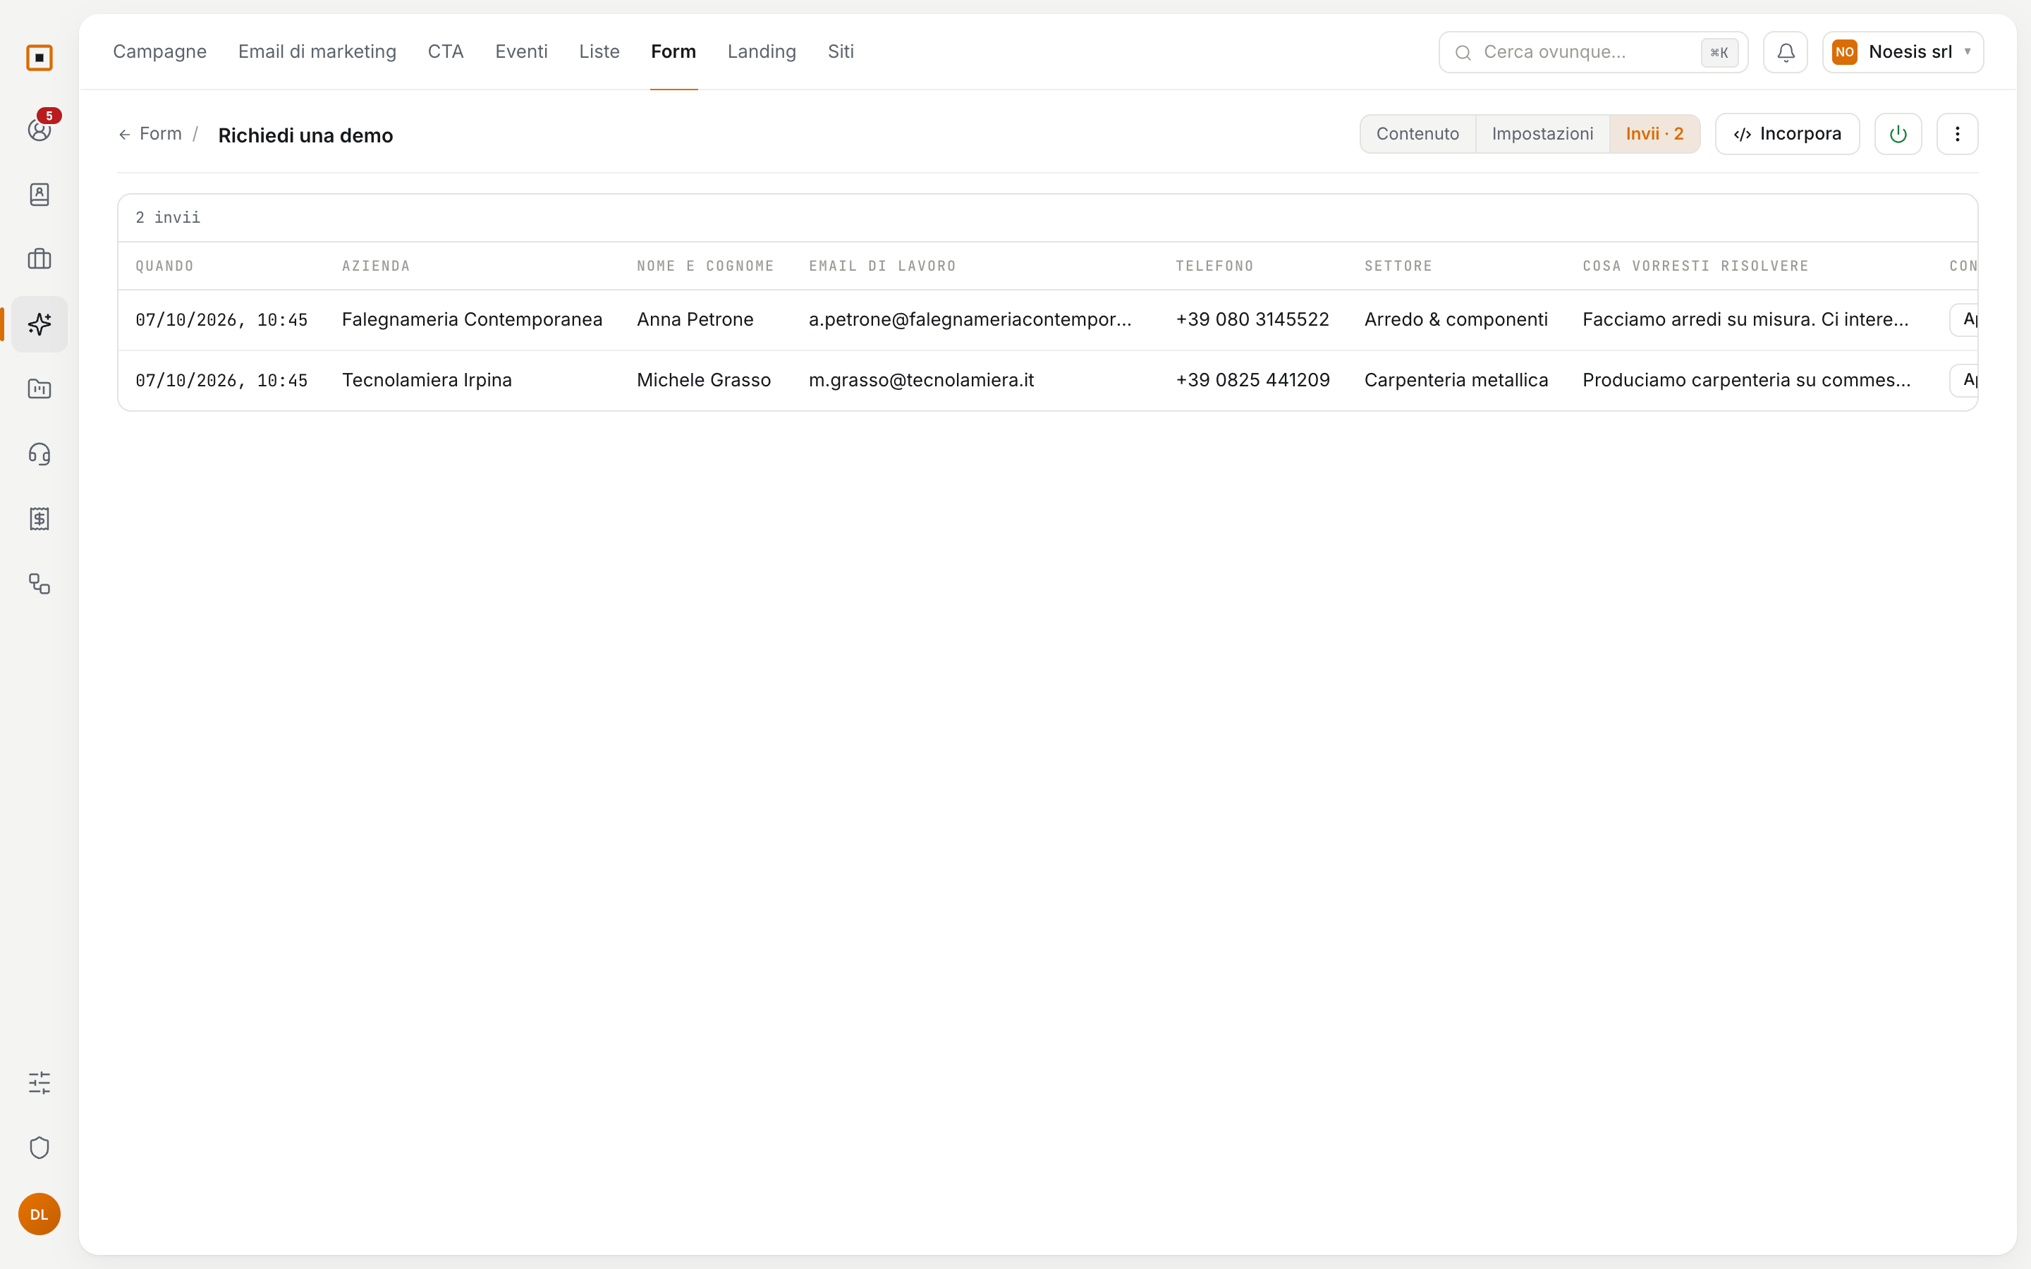The image size is (2031, 1269).
Task: Open the CTA tab
Action: pyautogui.click(x=446, y=51)
